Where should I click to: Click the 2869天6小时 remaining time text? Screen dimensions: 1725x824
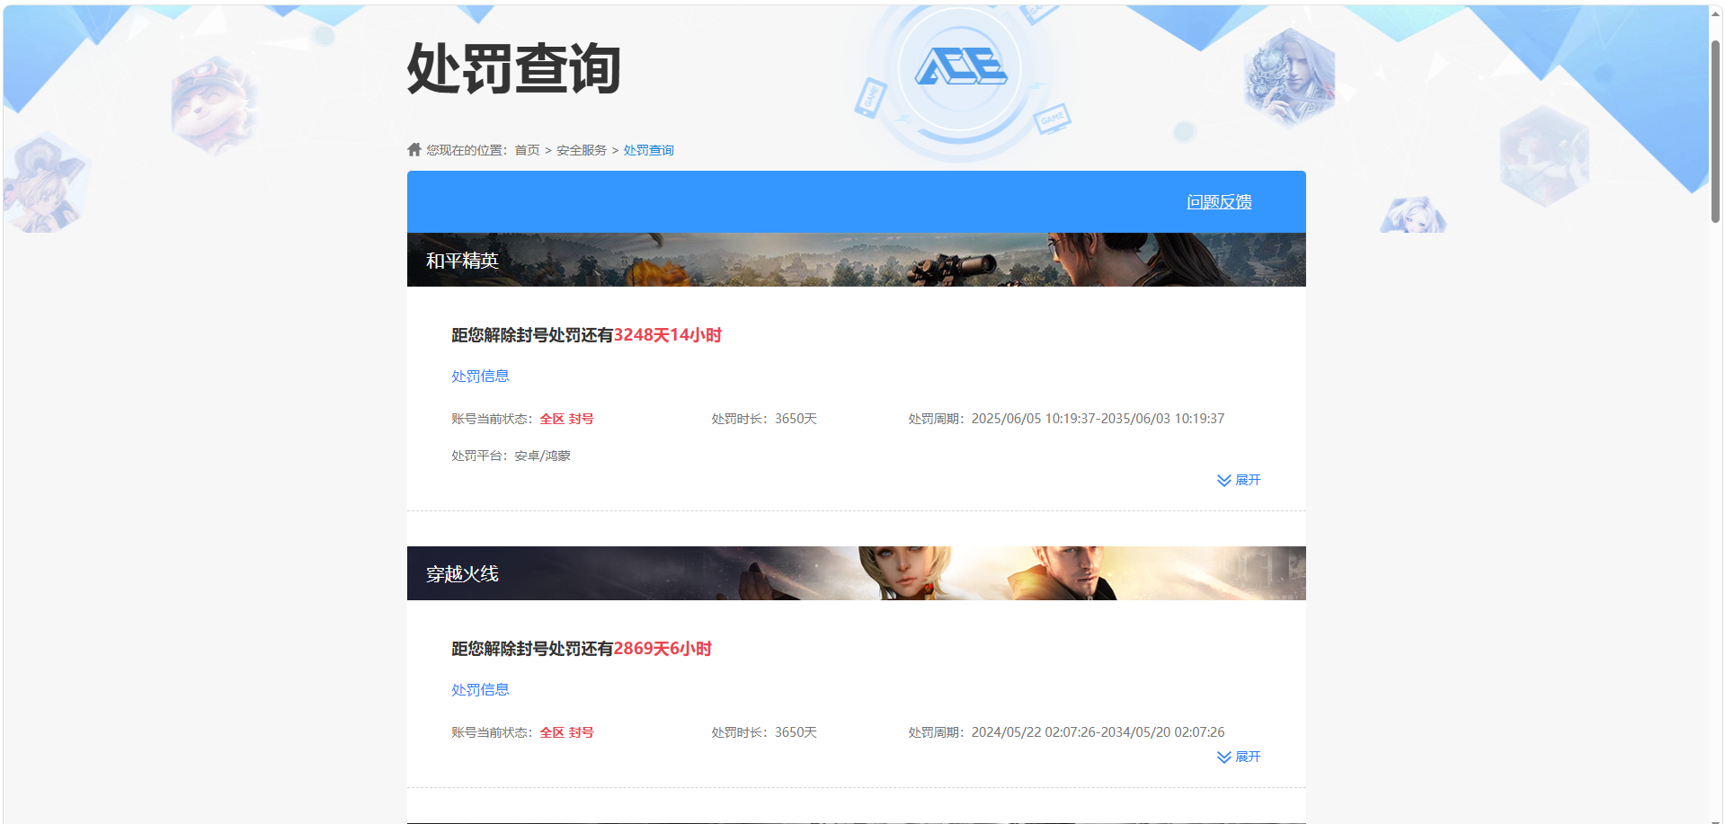coord(662,649)
